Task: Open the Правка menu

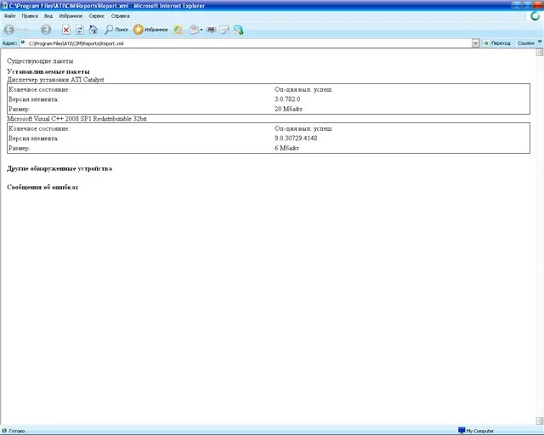Action: click(30, 16)
